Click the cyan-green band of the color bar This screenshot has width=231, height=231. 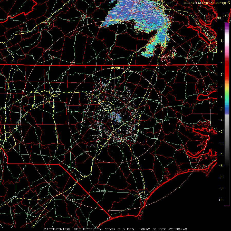227,99
